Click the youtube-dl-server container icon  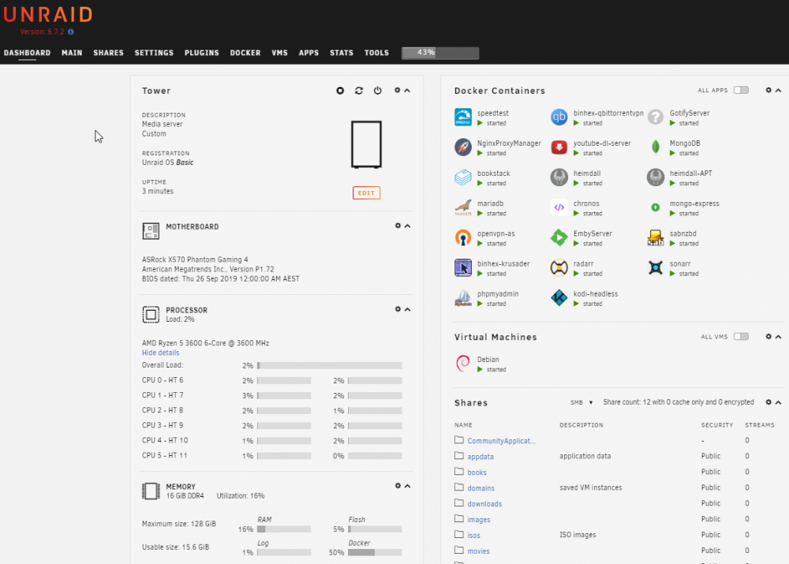(559, 148)
